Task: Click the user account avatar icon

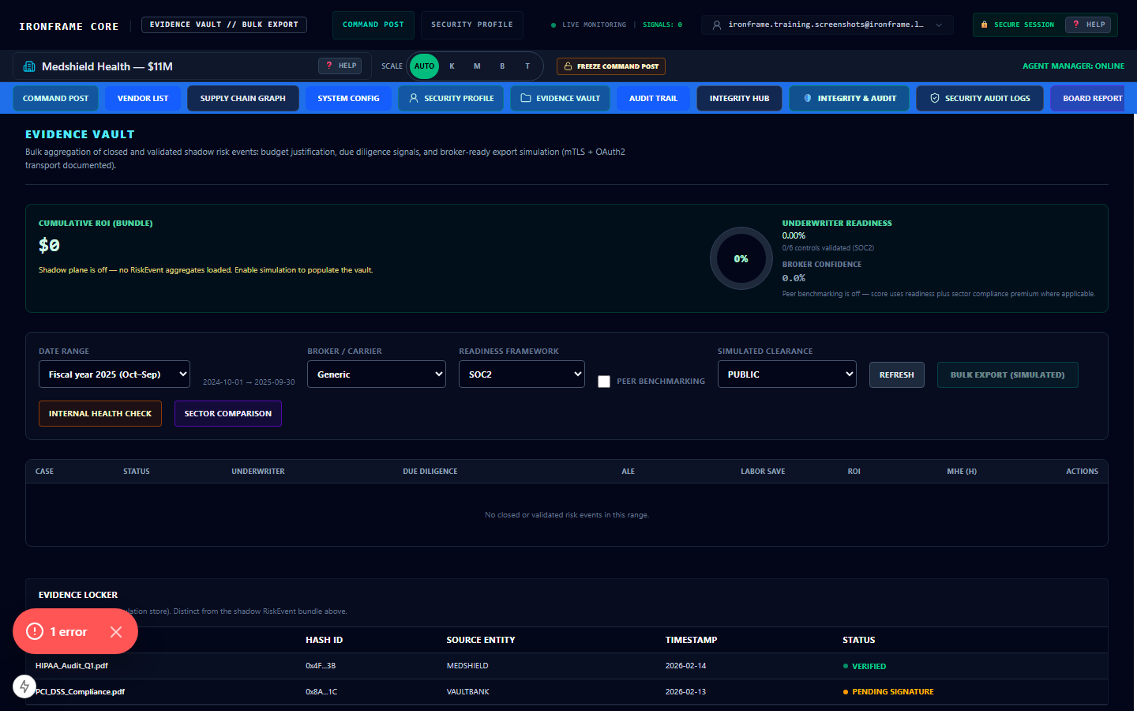Action: (717, 25)
